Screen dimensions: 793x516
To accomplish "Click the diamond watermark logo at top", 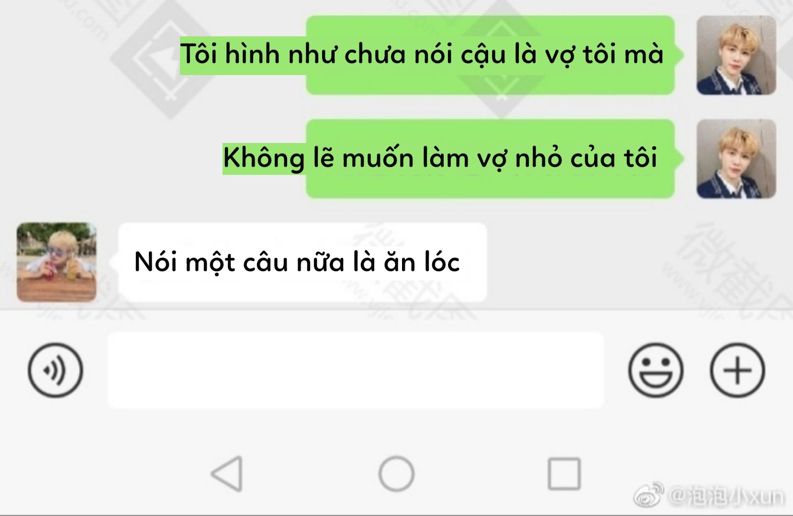I will [160, 60].
